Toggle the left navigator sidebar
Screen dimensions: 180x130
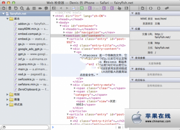(x=54, y=8)
